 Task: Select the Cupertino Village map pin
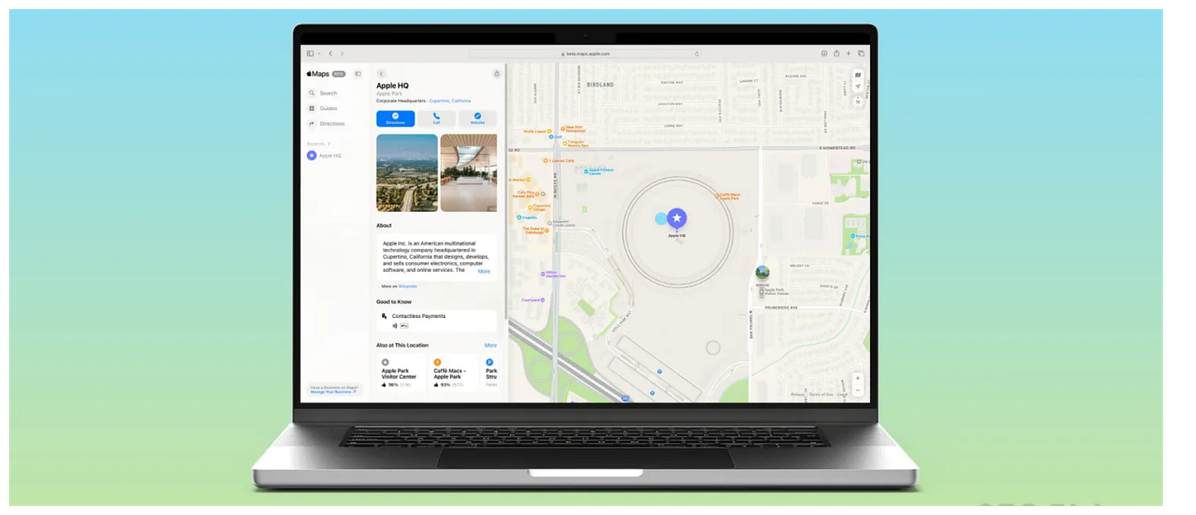[x=531, y=208]
